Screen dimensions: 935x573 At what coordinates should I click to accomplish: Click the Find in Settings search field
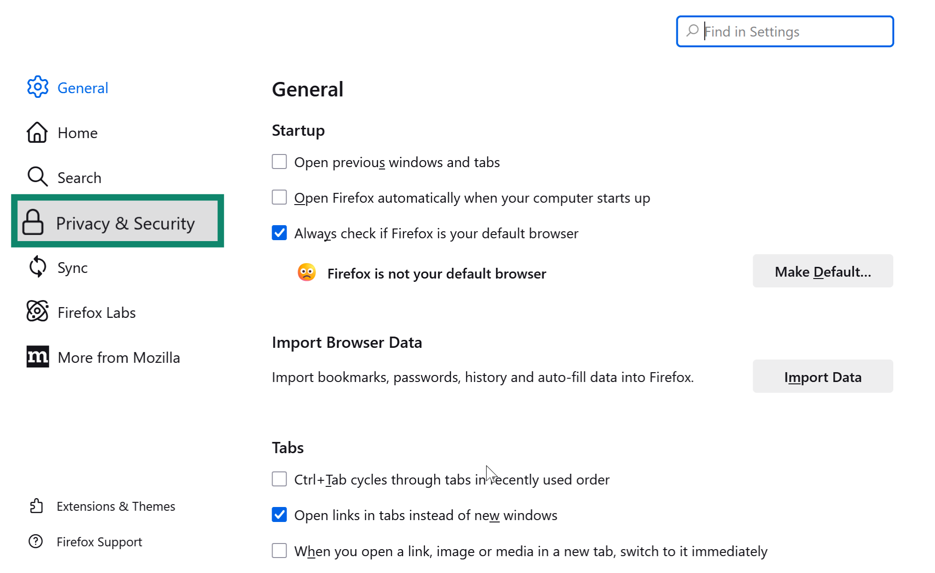tap(784, 31)
